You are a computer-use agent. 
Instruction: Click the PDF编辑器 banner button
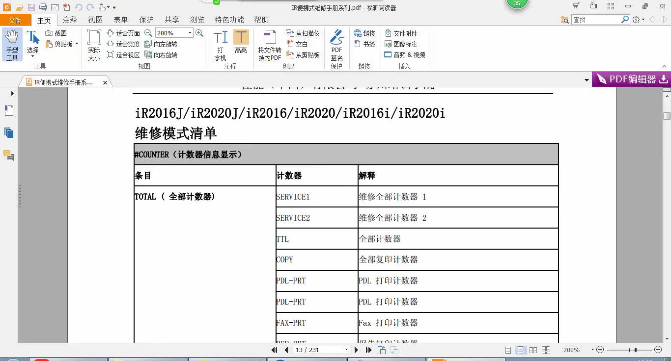[631, 79]
